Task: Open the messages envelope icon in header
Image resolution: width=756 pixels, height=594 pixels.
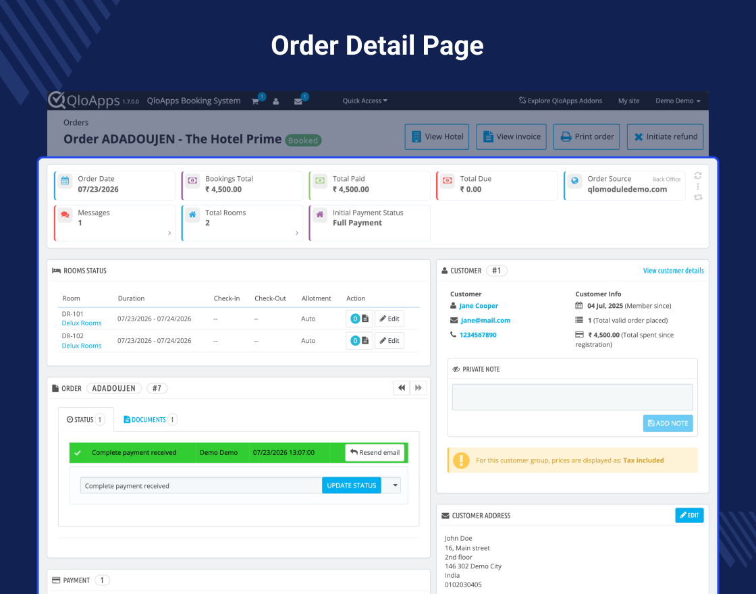Action: pyautogui.click(x=298, y=101)
